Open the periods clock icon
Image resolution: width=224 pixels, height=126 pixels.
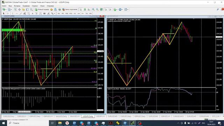click(x=120, y=9)
